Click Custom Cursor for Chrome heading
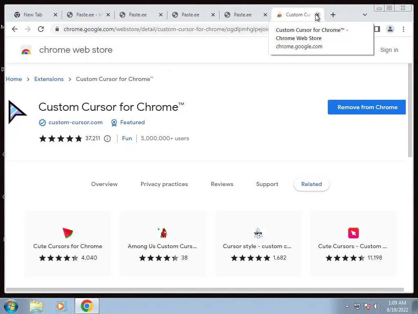This screenshot has height=314, width=418. 111,107
